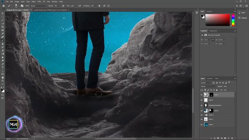Viewport: 249px width, 140px height.
Task: Select the Horizontal Type tool
Action: (x=3, y=67)
